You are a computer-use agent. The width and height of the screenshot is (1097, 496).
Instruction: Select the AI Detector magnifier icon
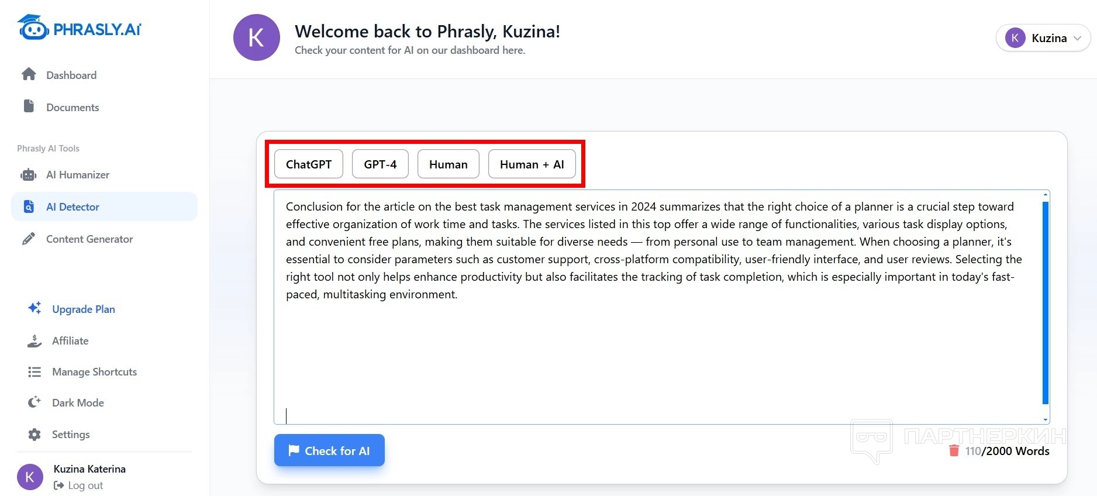click(x=29, y=206)
